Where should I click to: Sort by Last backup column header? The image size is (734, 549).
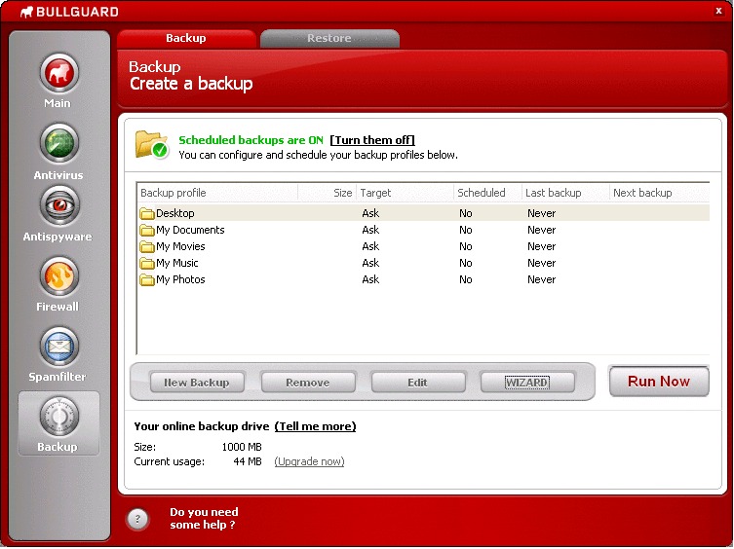coord(565,193)
